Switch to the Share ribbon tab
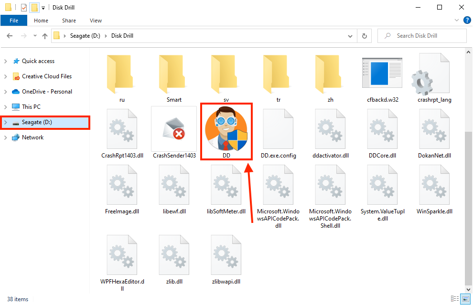The width and height of the screenshot is (473, 305). [x=69, y=21]
